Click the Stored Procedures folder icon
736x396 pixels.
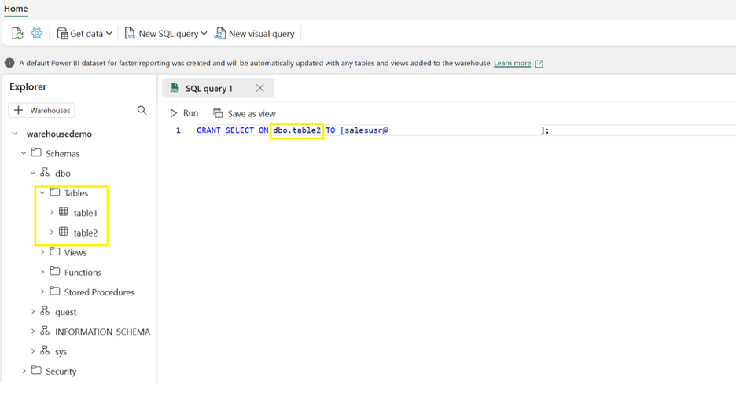click(x=55, y=291)
